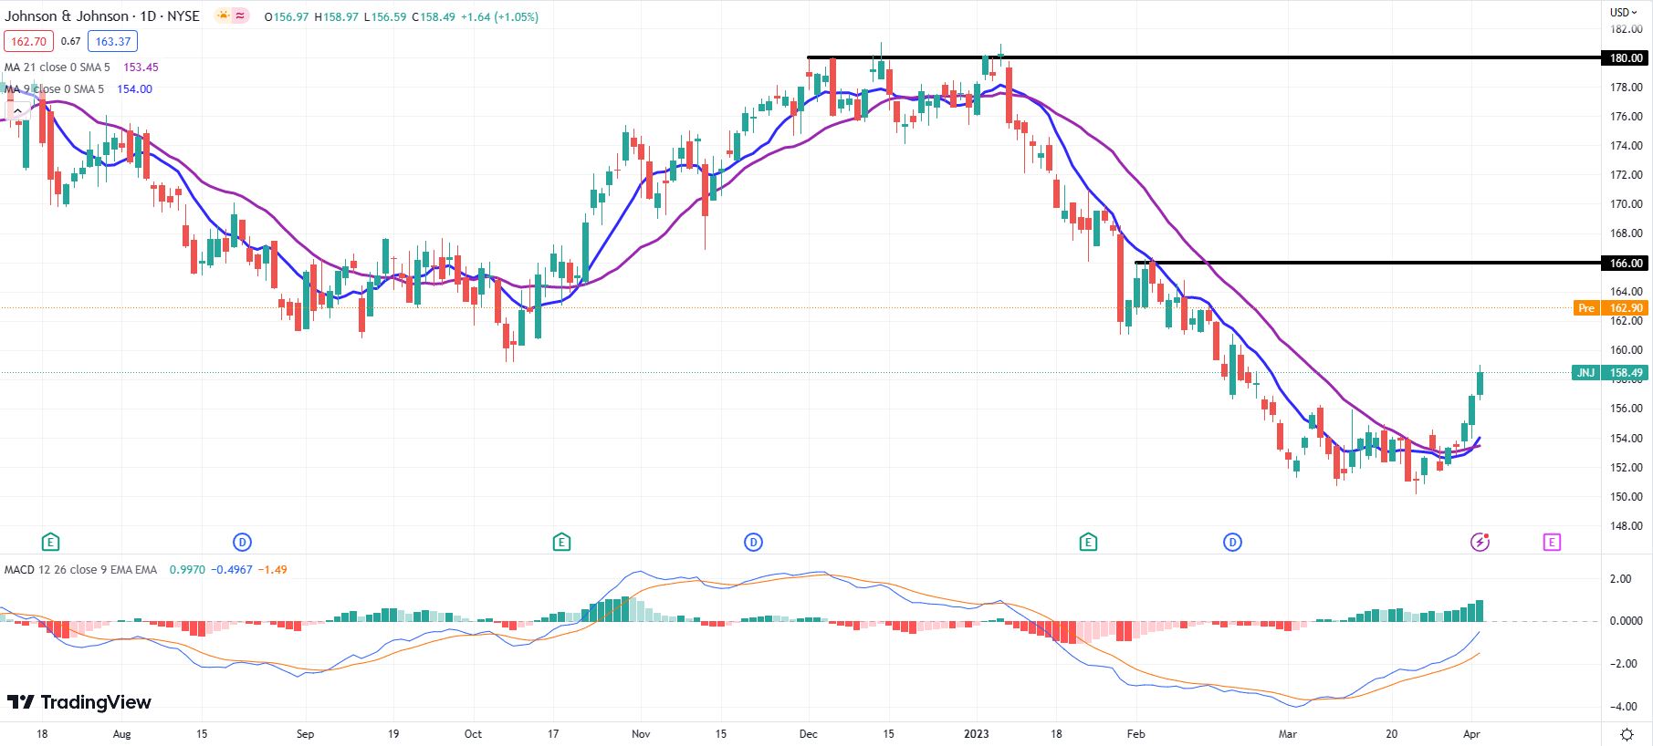This screenshot has height=746, width=1653.
Task: Open the Johnson & Johnson symbol title
Action: [102, 16]
